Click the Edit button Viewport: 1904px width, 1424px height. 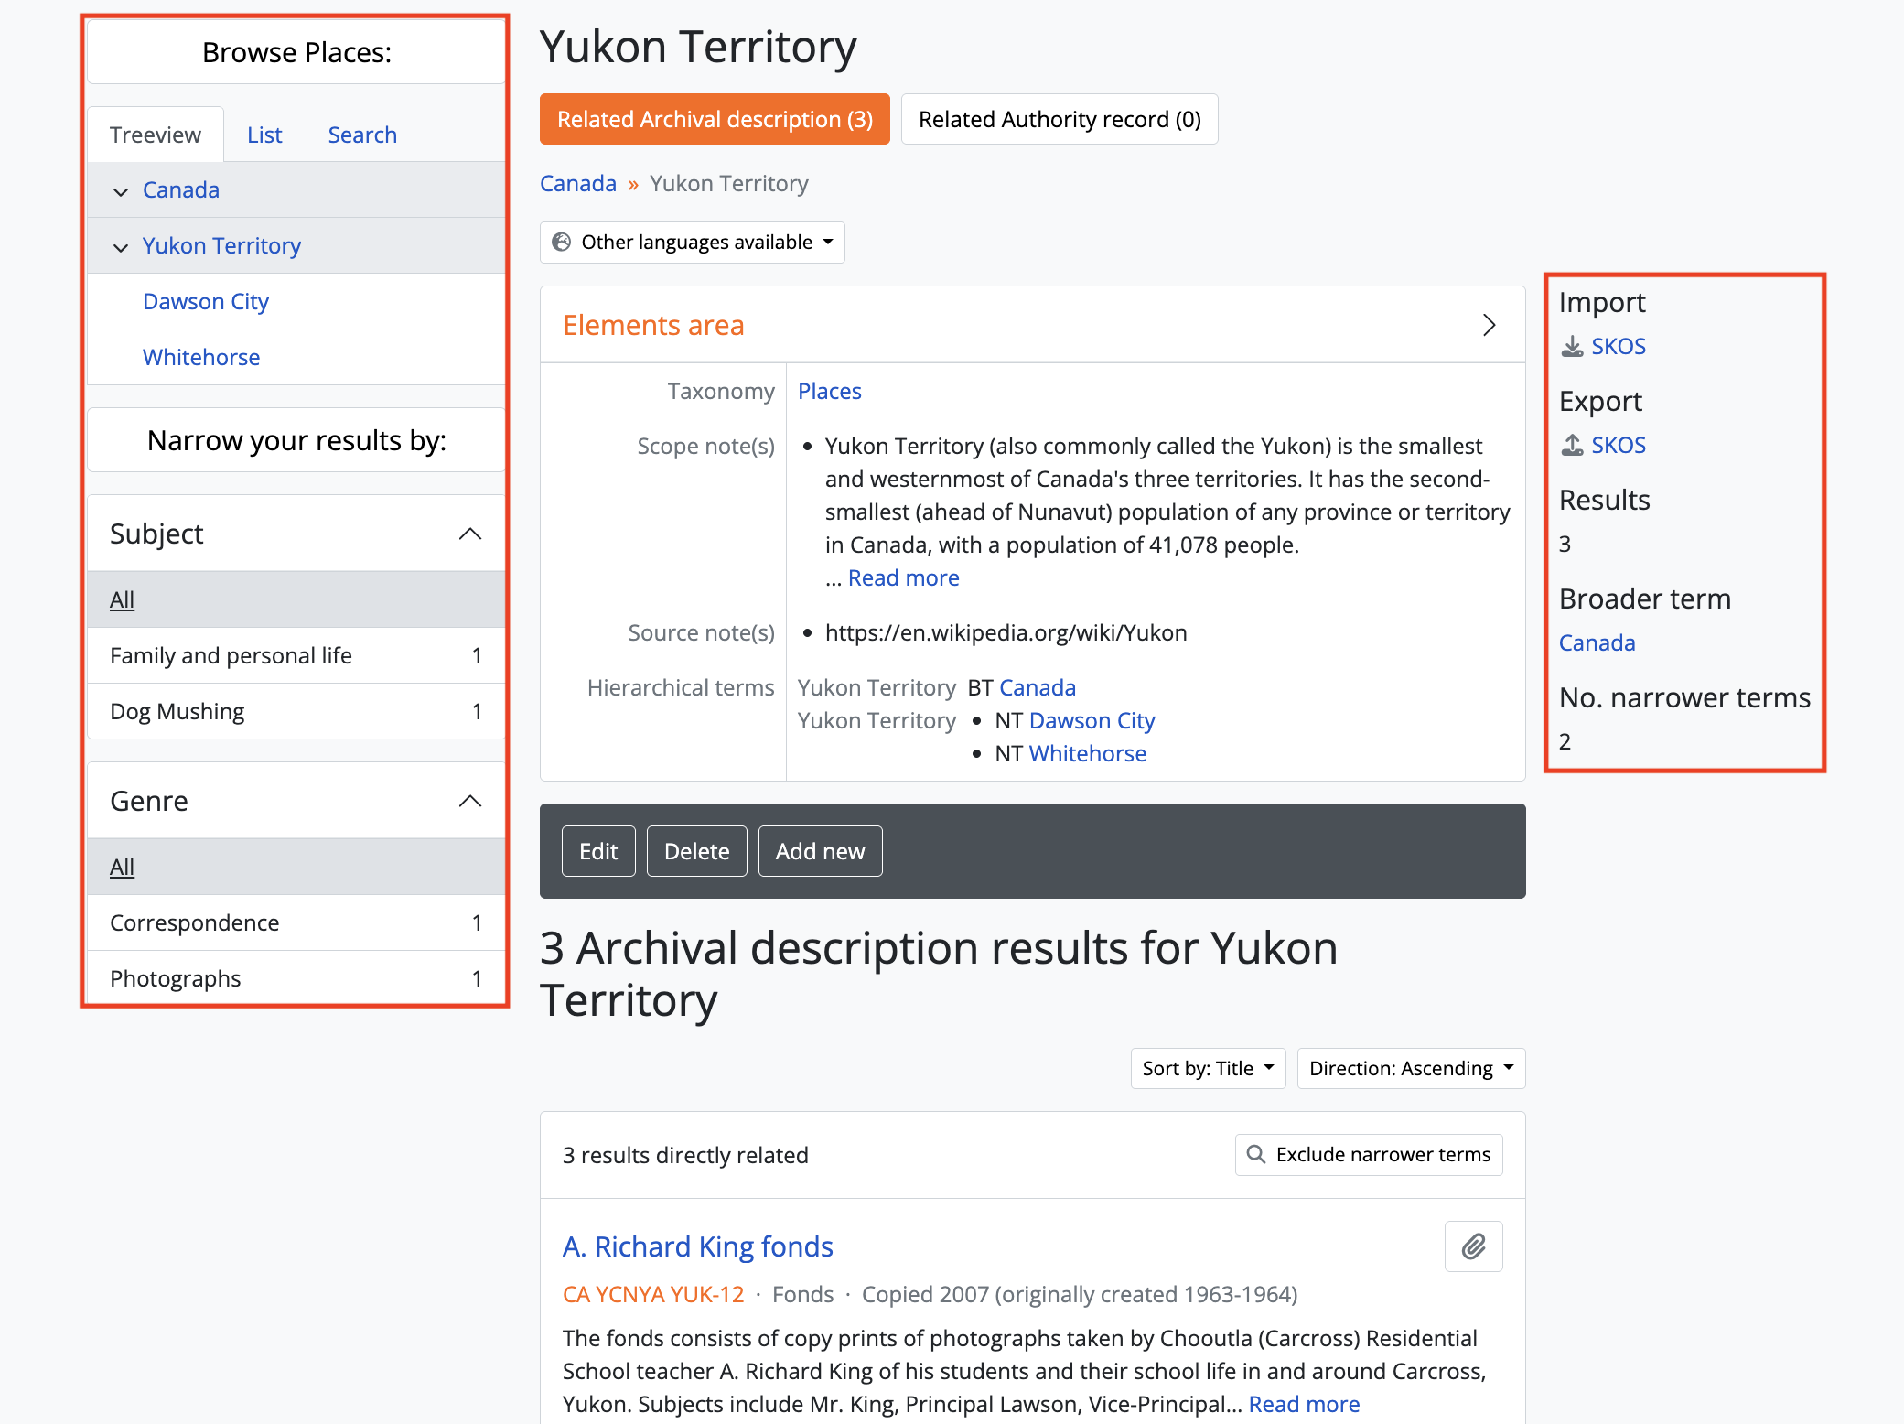pyautogui.click(x=597, y=851)
